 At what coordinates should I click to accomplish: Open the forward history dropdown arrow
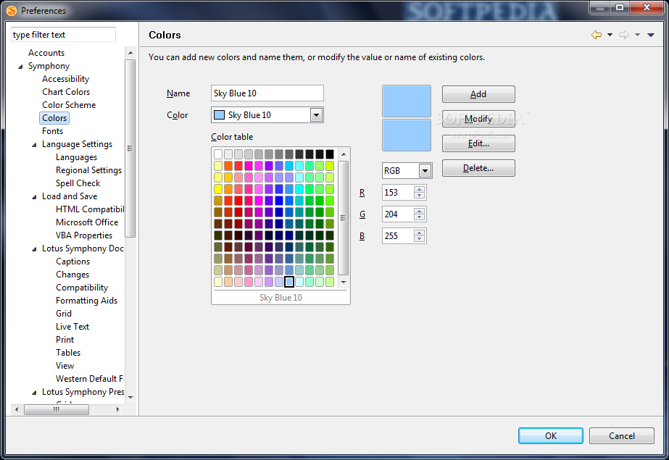click(637, 35)
